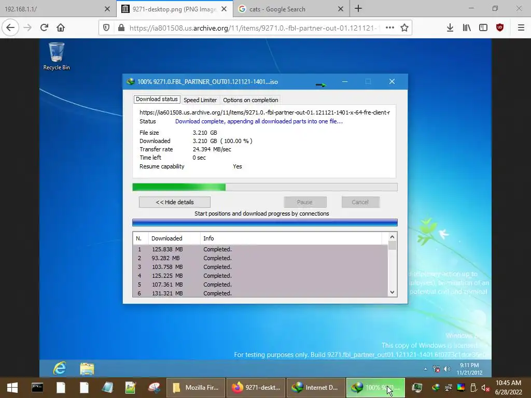The image size is (531, 398).
Task: Open the Firefox hamburger menu
Action: point(521,28)
